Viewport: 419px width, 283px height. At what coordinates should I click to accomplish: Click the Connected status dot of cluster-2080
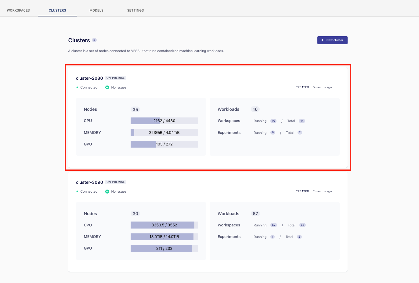(x=77, y=87)
